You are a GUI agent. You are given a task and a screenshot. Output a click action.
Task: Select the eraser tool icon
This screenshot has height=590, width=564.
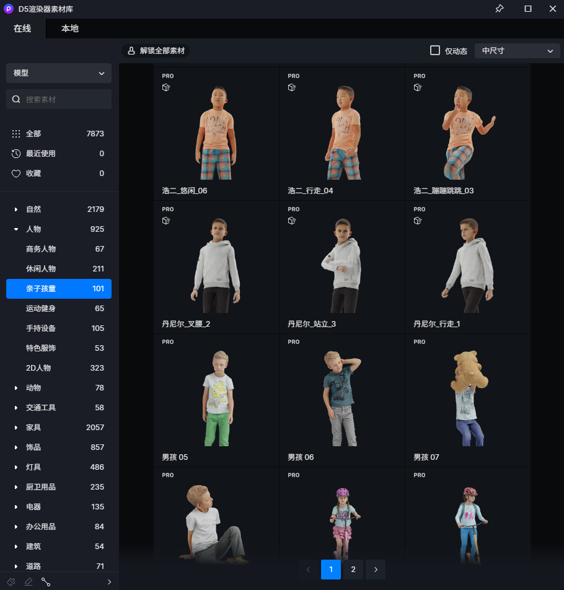click(29, 582)
